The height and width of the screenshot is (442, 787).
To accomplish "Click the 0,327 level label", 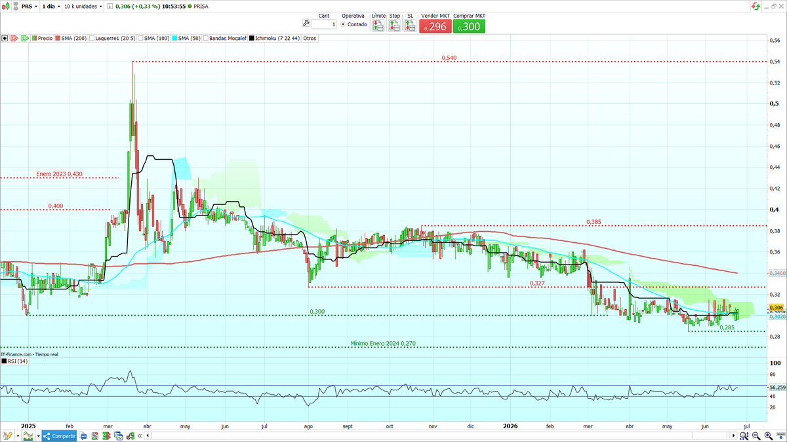I will point(538,283).
